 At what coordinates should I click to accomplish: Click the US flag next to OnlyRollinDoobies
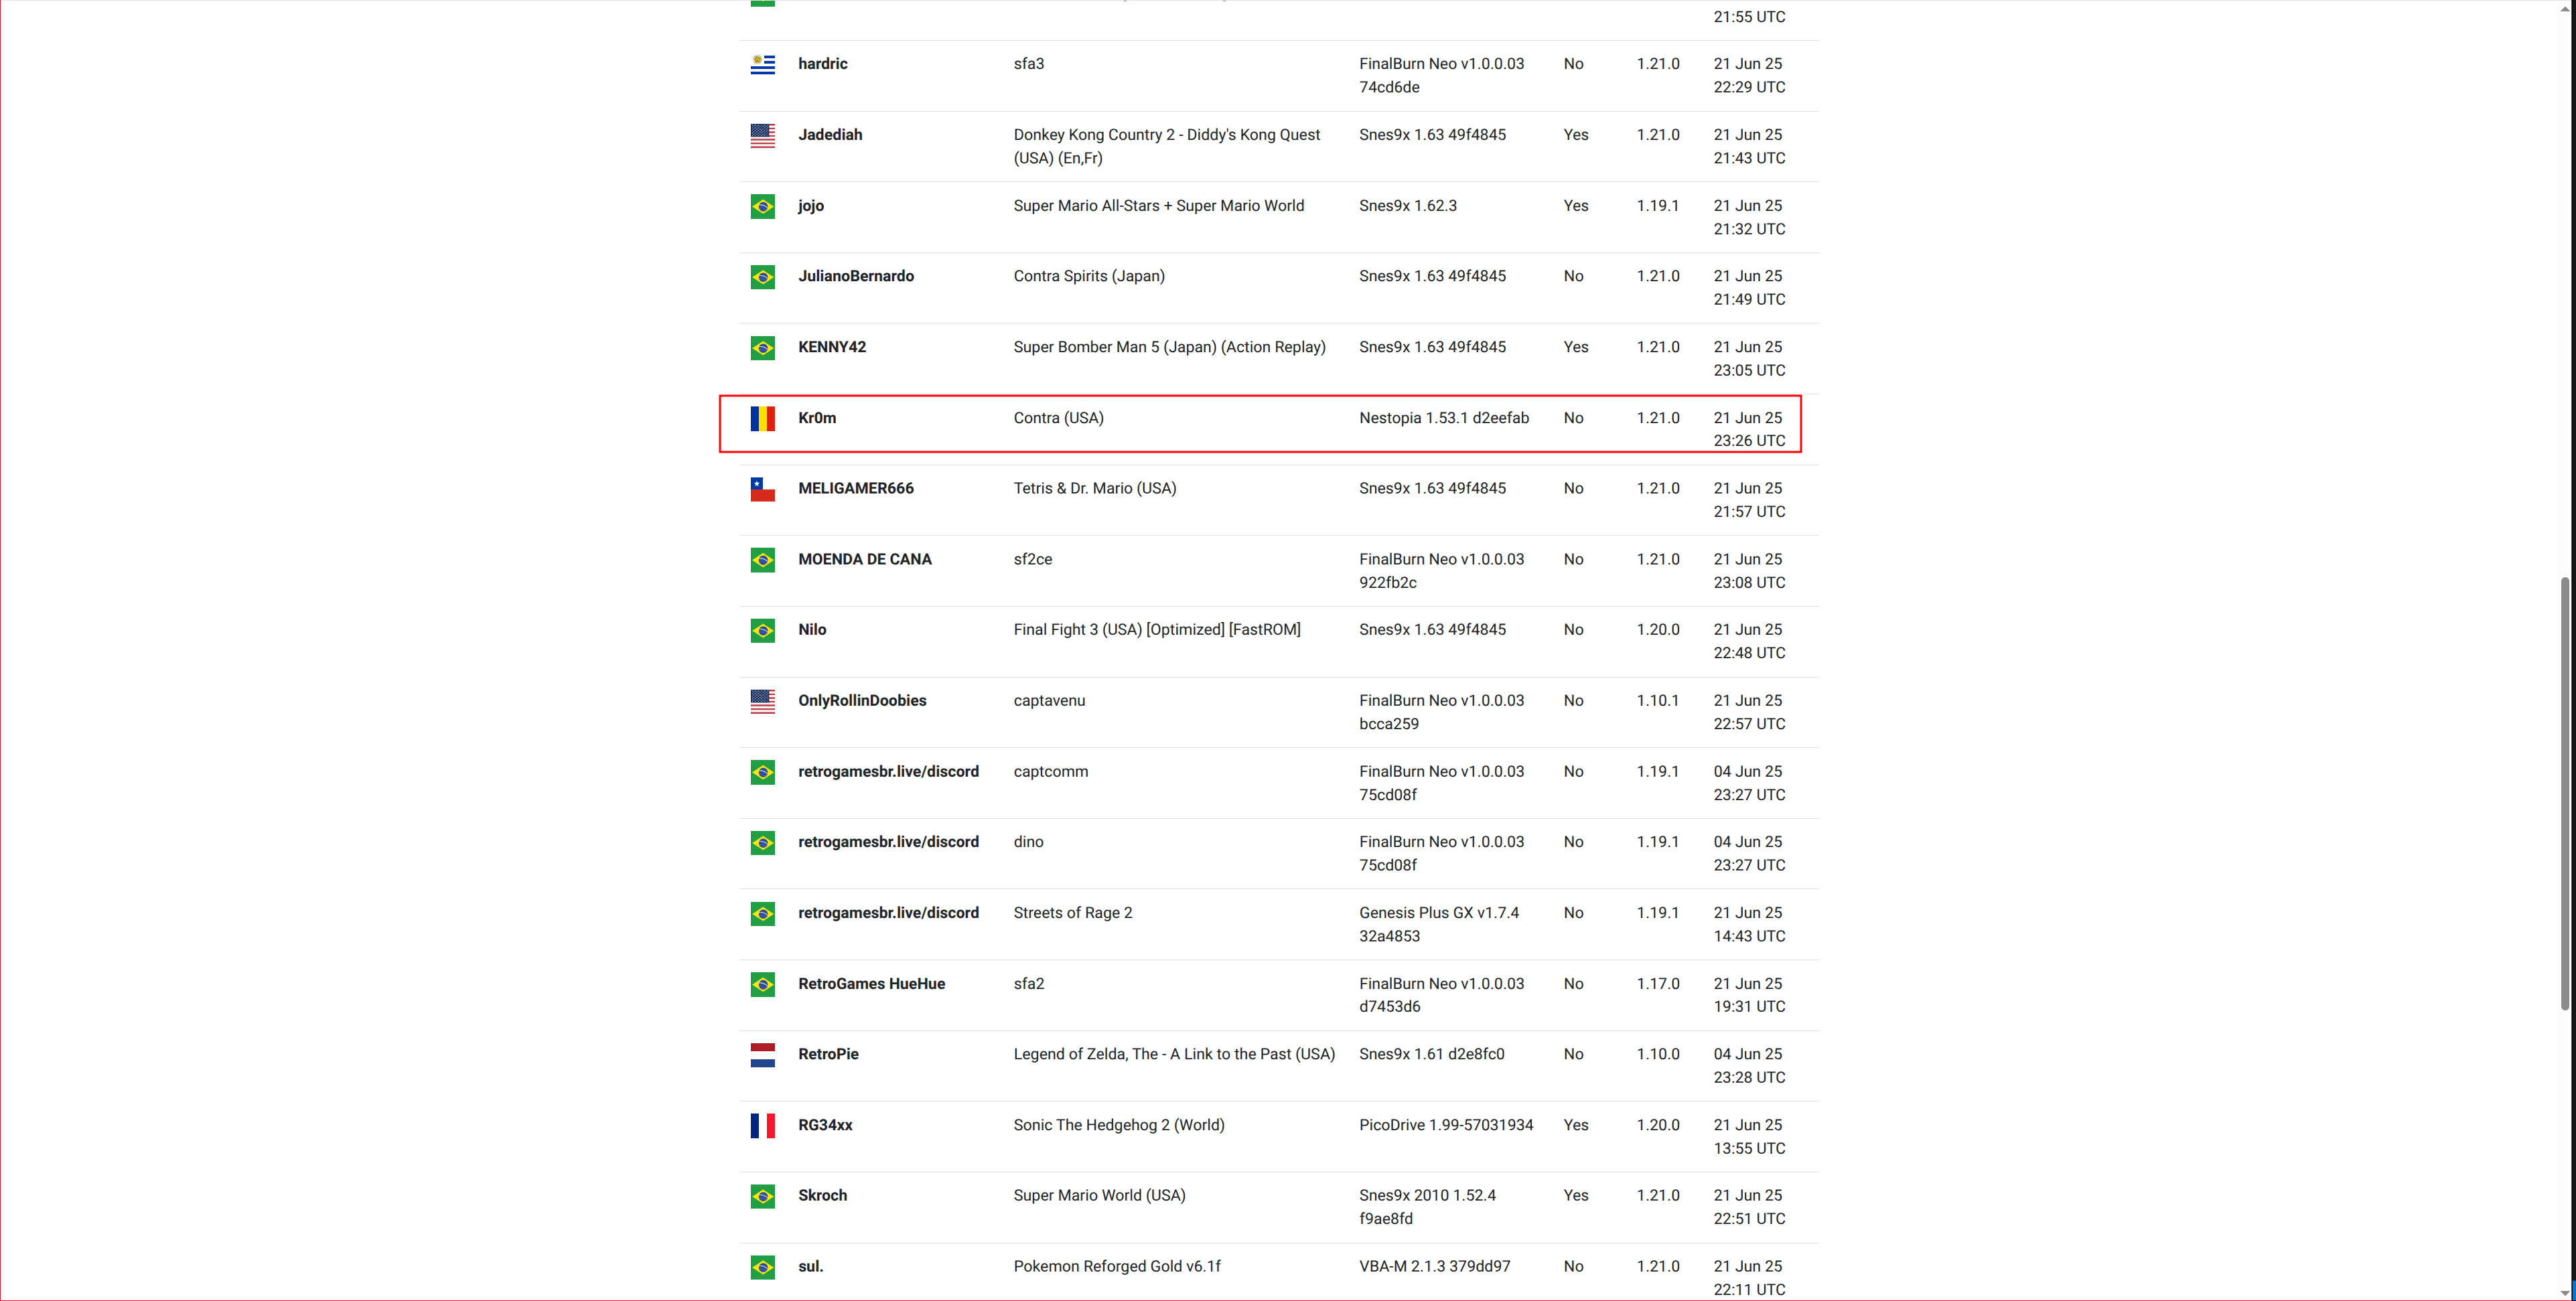click(762, 701)
